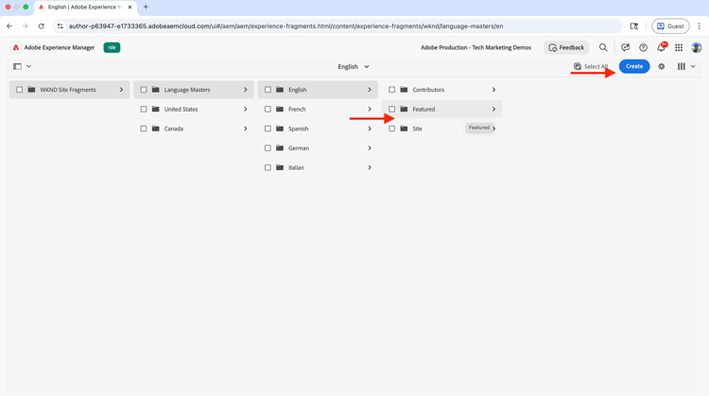Expand the Featured folder chevron
This screenshot has width=709, height=396.
[493, 109]
